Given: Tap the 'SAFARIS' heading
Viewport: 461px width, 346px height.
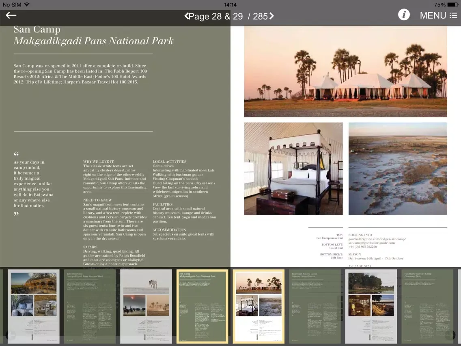Looking at the screenshot, I should click(x=90, y=247).
